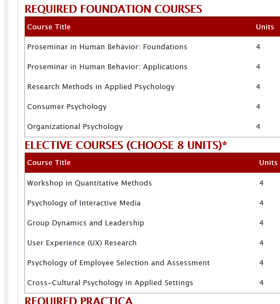Viewport: 280px width, 304px height.
Task: Select Workshop in Quantitative Methods course
Action: 89,183
